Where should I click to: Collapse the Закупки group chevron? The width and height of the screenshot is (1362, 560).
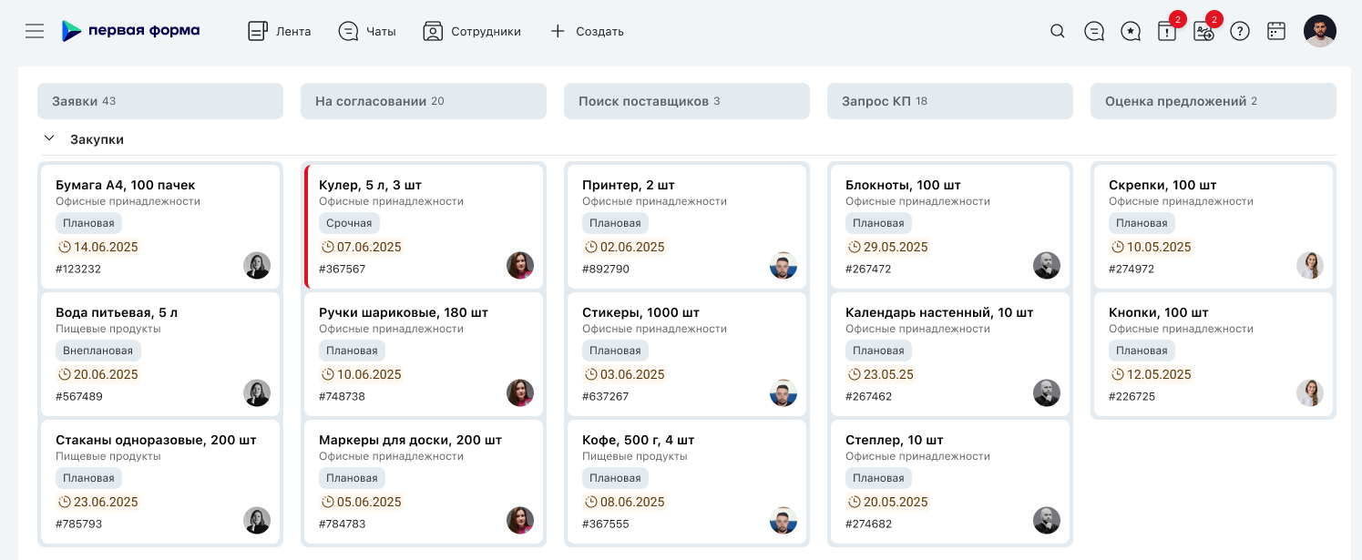(49, 139)
